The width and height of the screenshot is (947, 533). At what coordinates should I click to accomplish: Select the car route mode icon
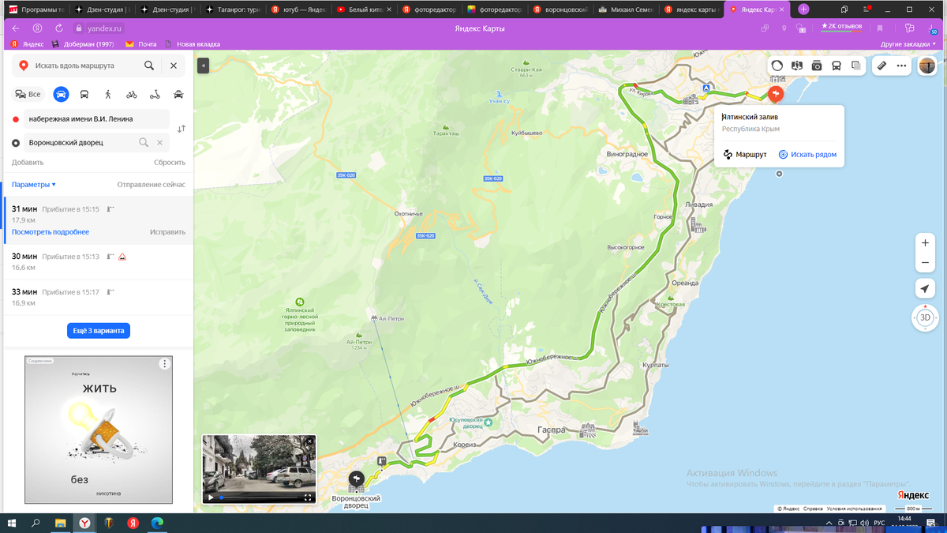tap(61, 94)
